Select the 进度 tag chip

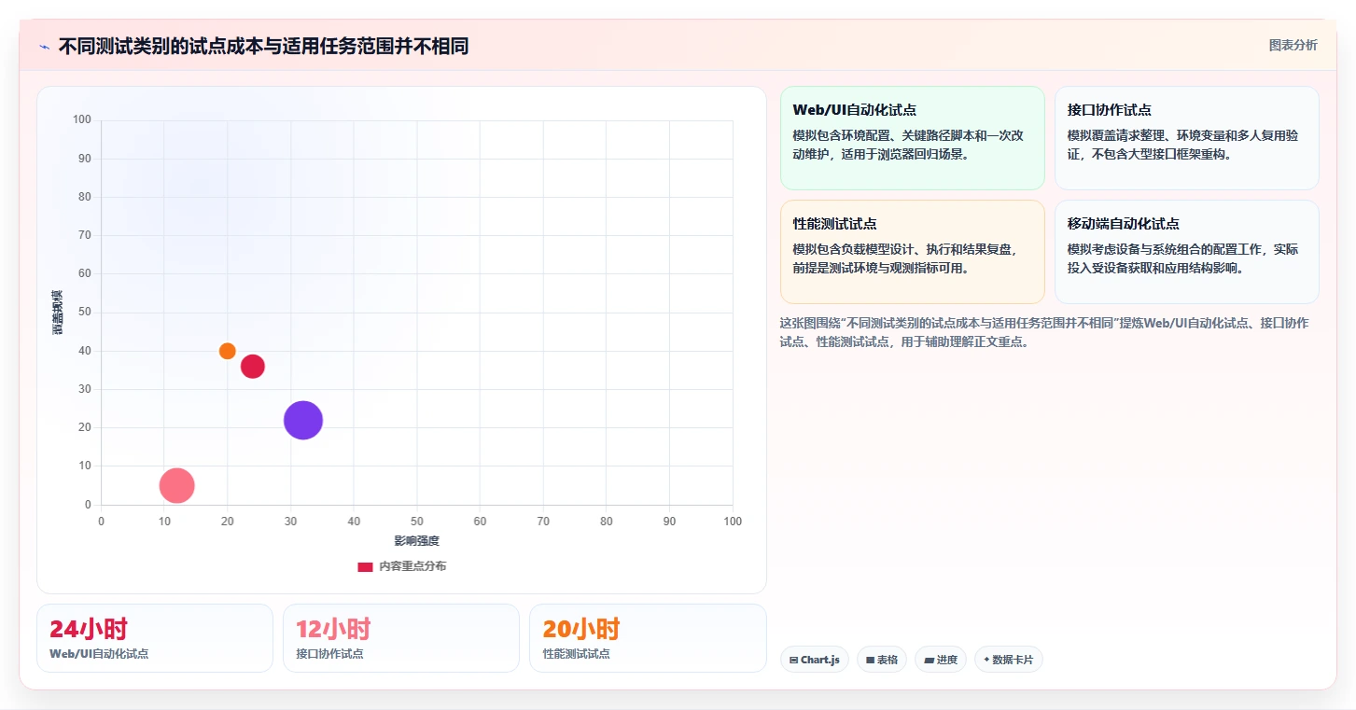click(x=941, y=660)
